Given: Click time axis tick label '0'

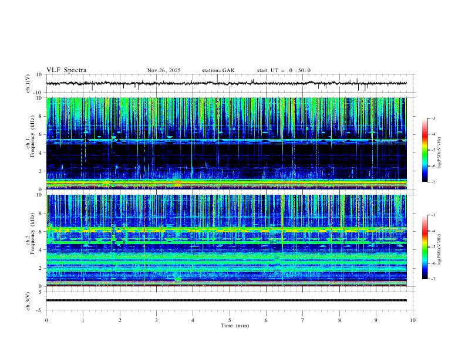Looking at the screenshot, I should coord(46,320).
